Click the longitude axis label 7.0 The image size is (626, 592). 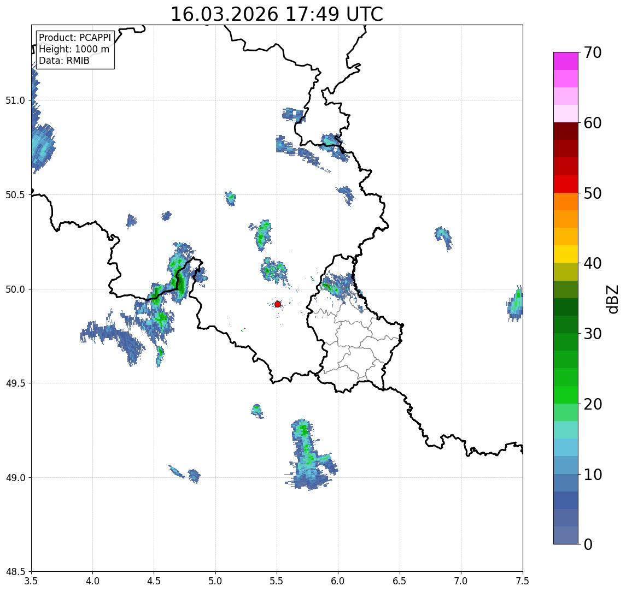tap(461, 581)
